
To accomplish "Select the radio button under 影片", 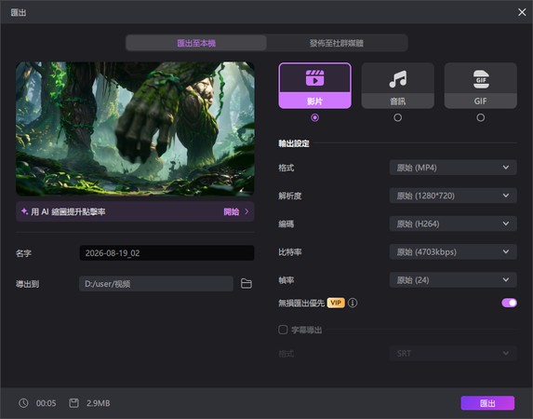I will coord(314,117).
